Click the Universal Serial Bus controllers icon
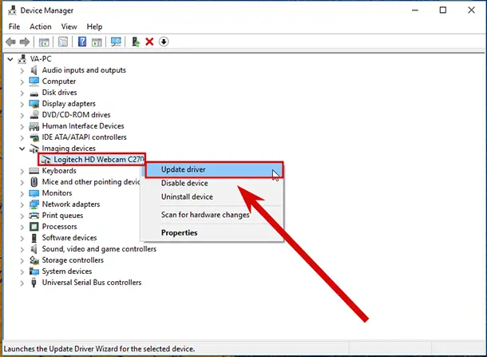The height and width of the screenshot is (357, 487). tap(34, 283)
